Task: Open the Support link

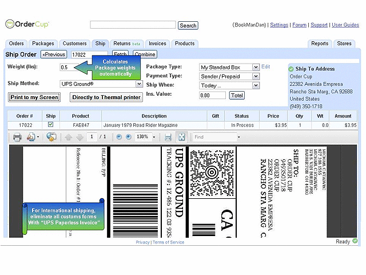Action: pos(319,25)
